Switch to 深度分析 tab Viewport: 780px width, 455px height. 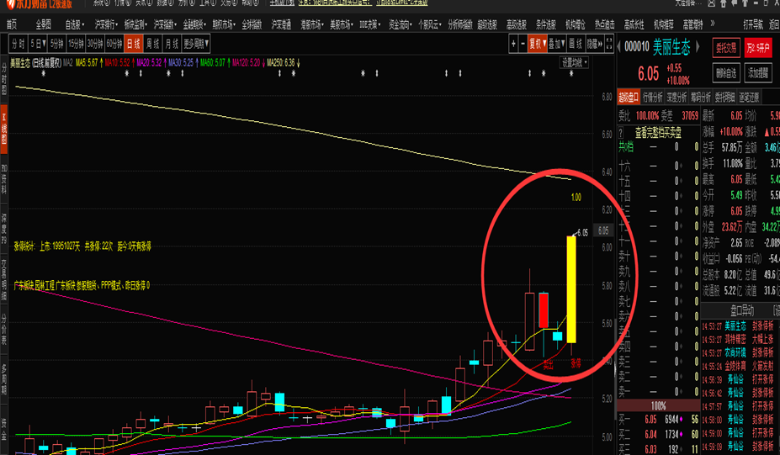tap(676, 97)
